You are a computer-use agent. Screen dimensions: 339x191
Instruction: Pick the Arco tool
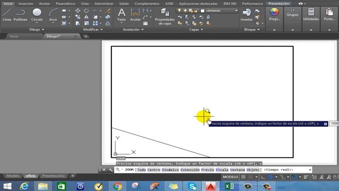(53, 15)
